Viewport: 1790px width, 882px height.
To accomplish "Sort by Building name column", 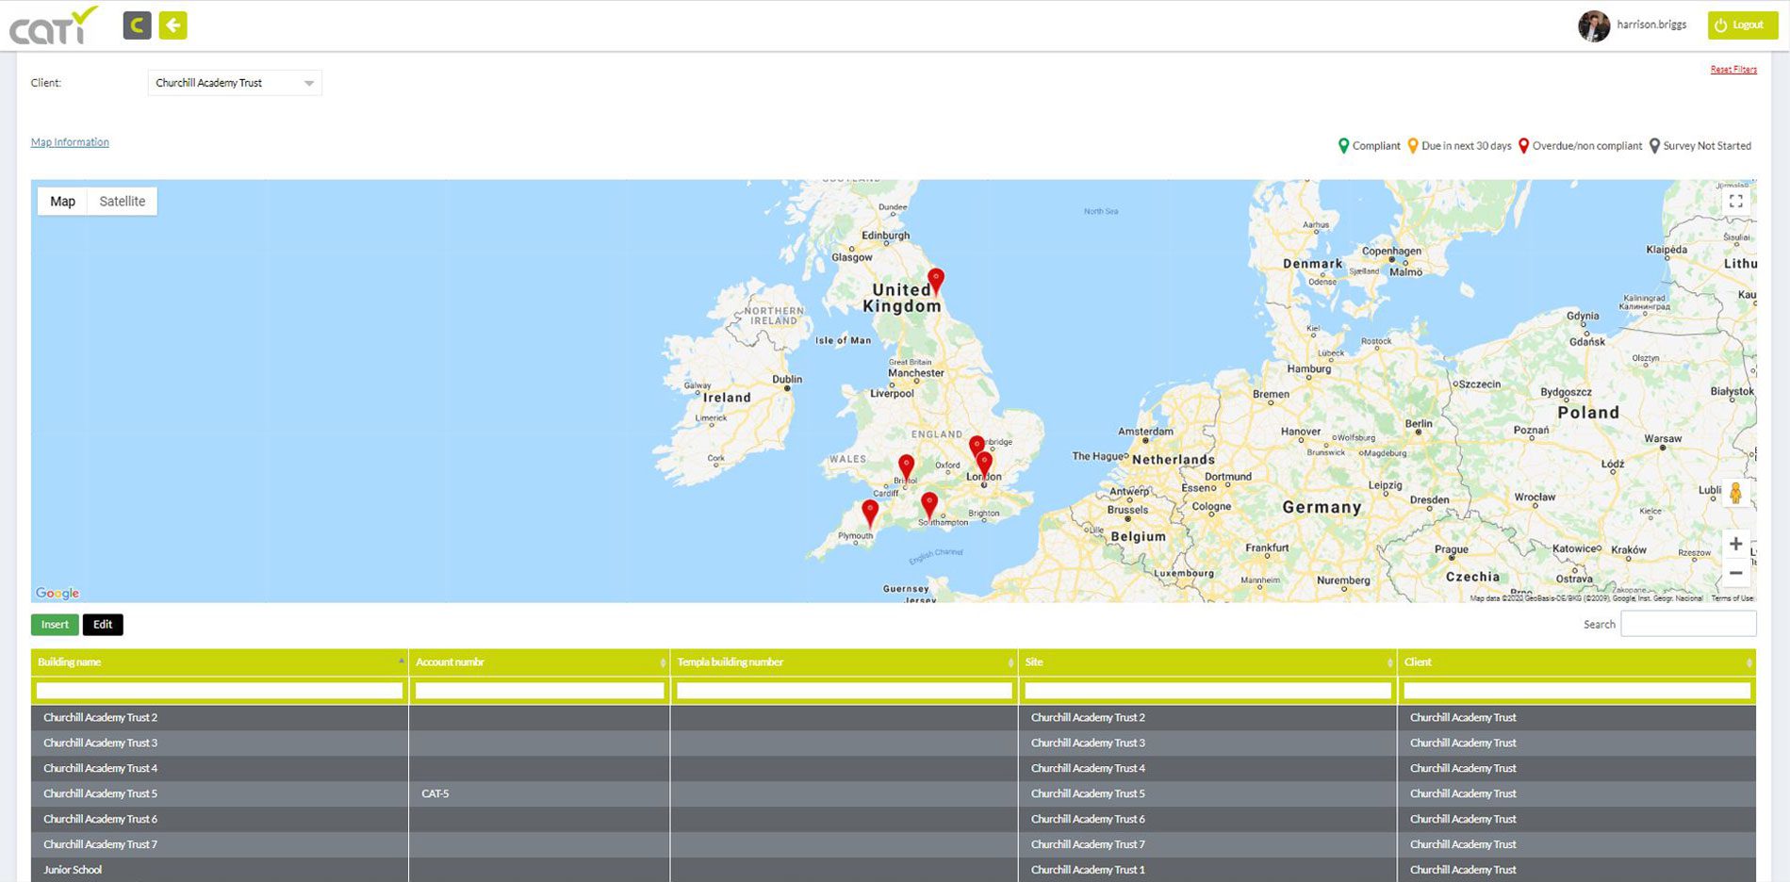I will (x=220, y=662).
